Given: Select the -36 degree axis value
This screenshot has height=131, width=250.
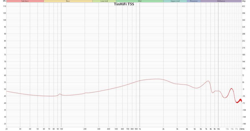Looking at the screenshot, I should pos(244,96).
